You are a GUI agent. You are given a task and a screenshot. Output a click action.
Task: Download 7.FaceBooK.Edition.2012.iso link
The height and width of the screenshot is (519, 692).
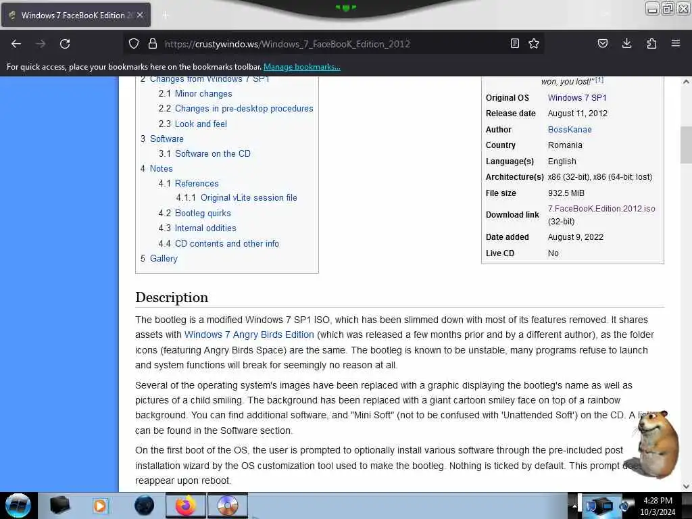click(x=601, y=208)
